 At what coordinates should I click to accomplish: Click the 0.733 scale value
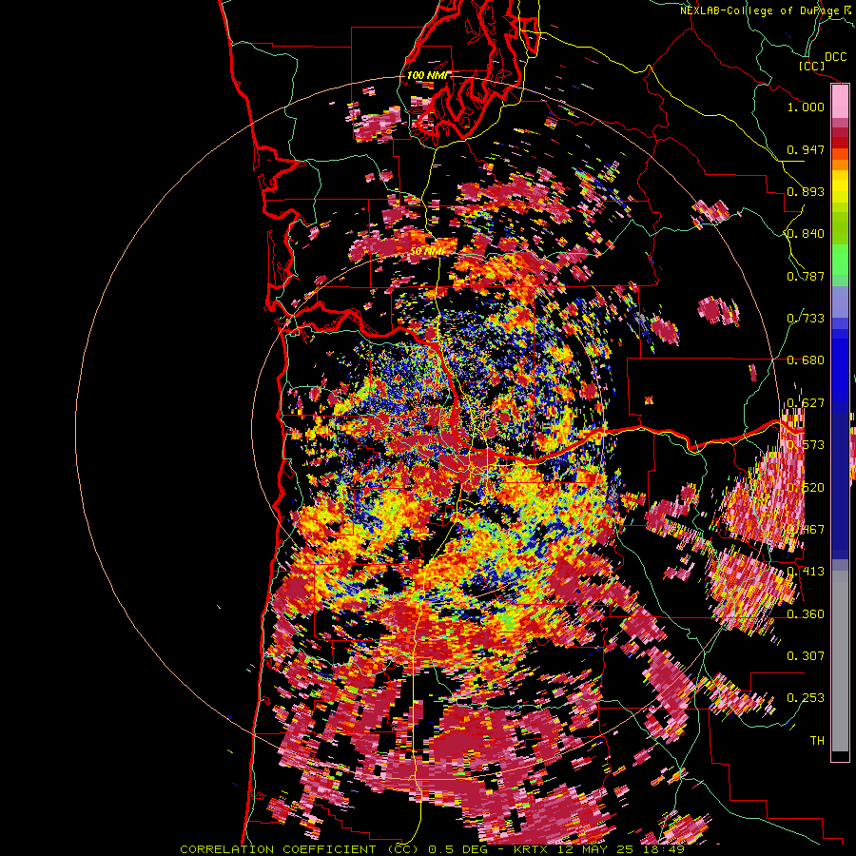point(806,319)
